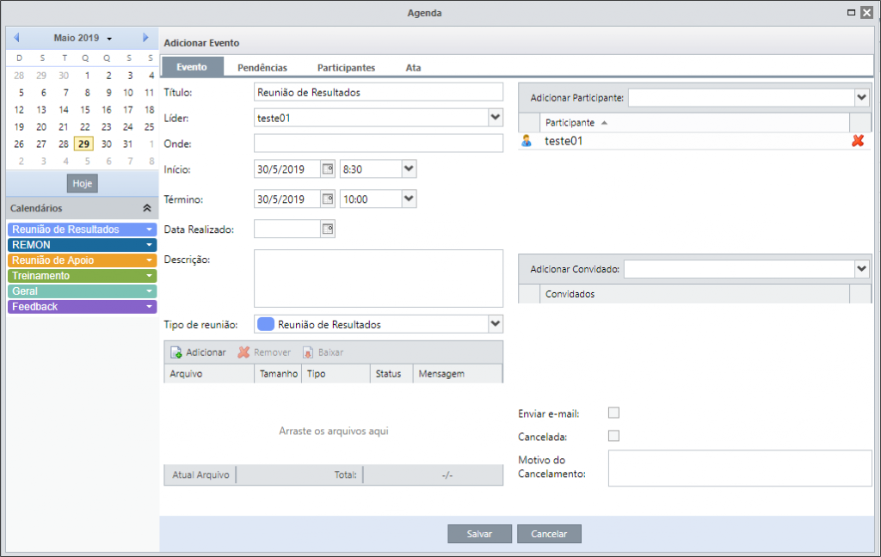Viewport: 881px width, 557px height.
Task: Remove participant teste01 with red X
Action: click(x=858, y=141)
